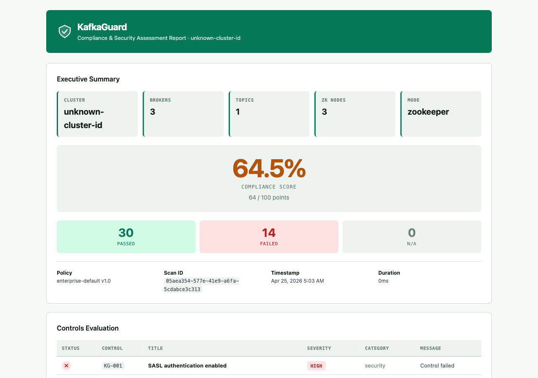Select the Topics card showing 1
The image size is (538, 378).
(269, 114)
